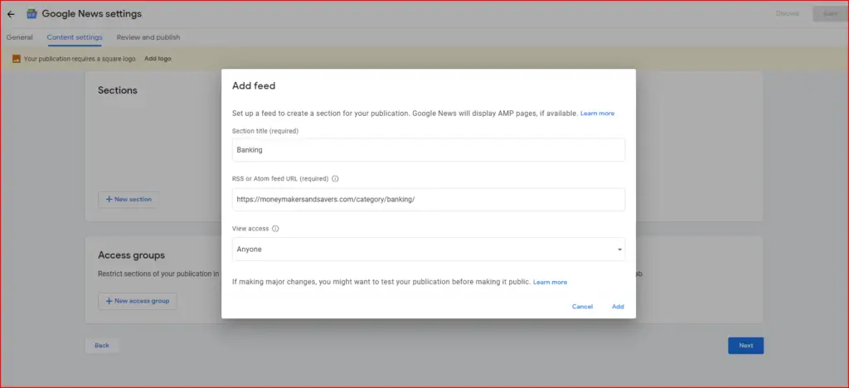Screen dimensions: 849x388
Task: Click Learn more about testing your publication
Action: (x=551, y=282)
